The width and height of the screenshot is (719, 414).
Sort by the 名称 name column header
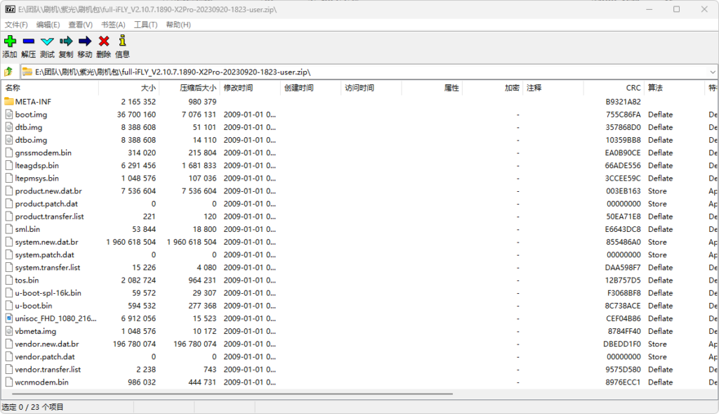(x=13, y=88)
